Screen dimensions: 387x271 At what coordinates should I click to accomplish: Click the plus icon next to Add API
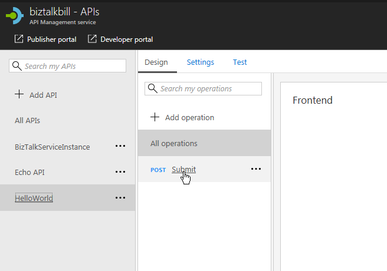[19, 94]
